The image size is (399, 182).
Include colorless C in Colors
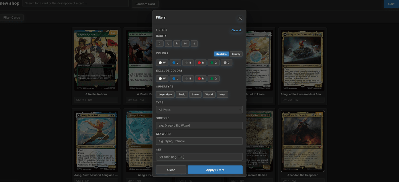[227, 63]
